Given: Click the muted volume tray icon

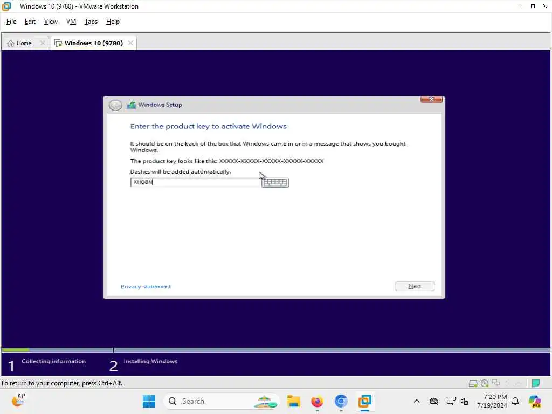Looking at the screenshot, I should point(465,402).
